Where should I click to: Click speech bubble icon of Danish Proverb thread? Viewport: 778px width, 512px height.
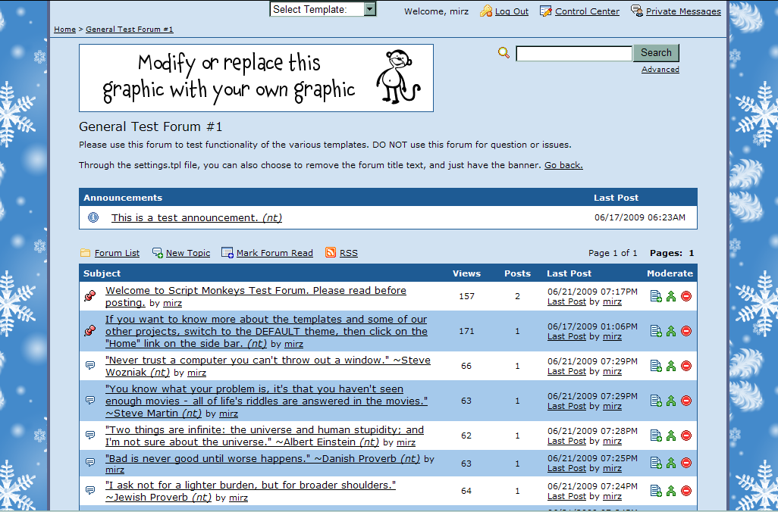click(x=89, y=463)
